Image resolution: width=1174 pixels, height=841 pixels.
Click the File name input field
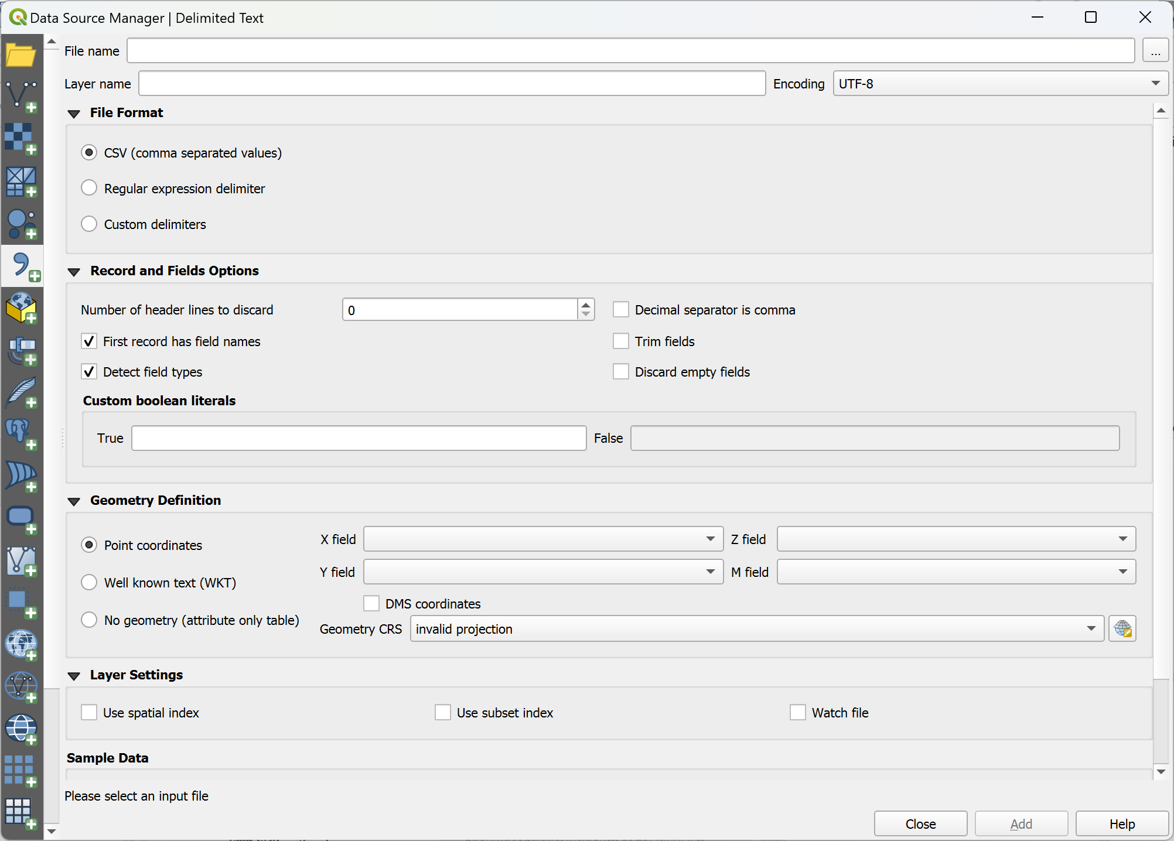click(x=631, y=50)
